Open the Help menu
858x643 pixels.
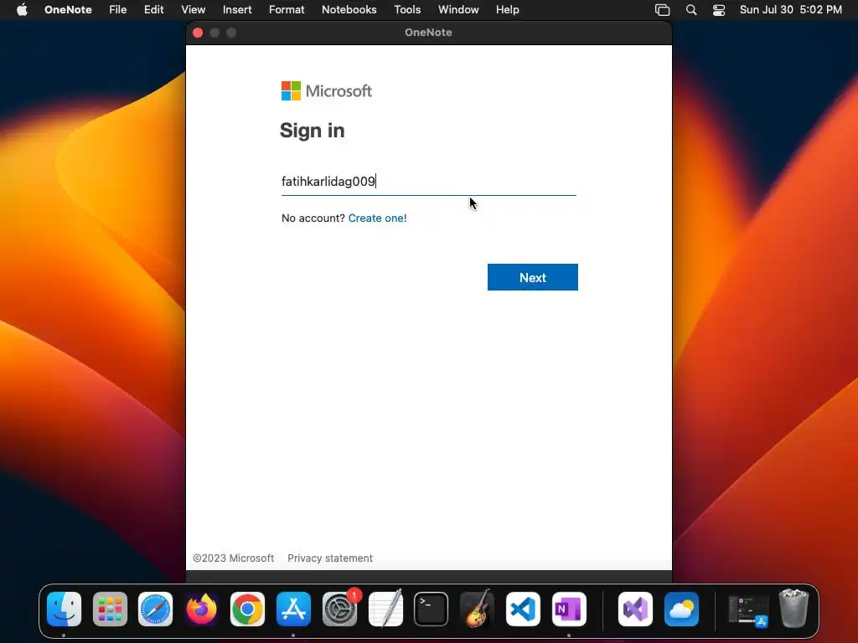point(507,9)
